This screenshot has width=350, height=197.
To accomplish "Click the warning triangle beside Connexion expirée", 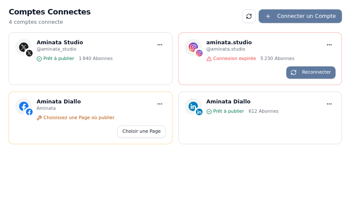I will (x=209, y=59).
